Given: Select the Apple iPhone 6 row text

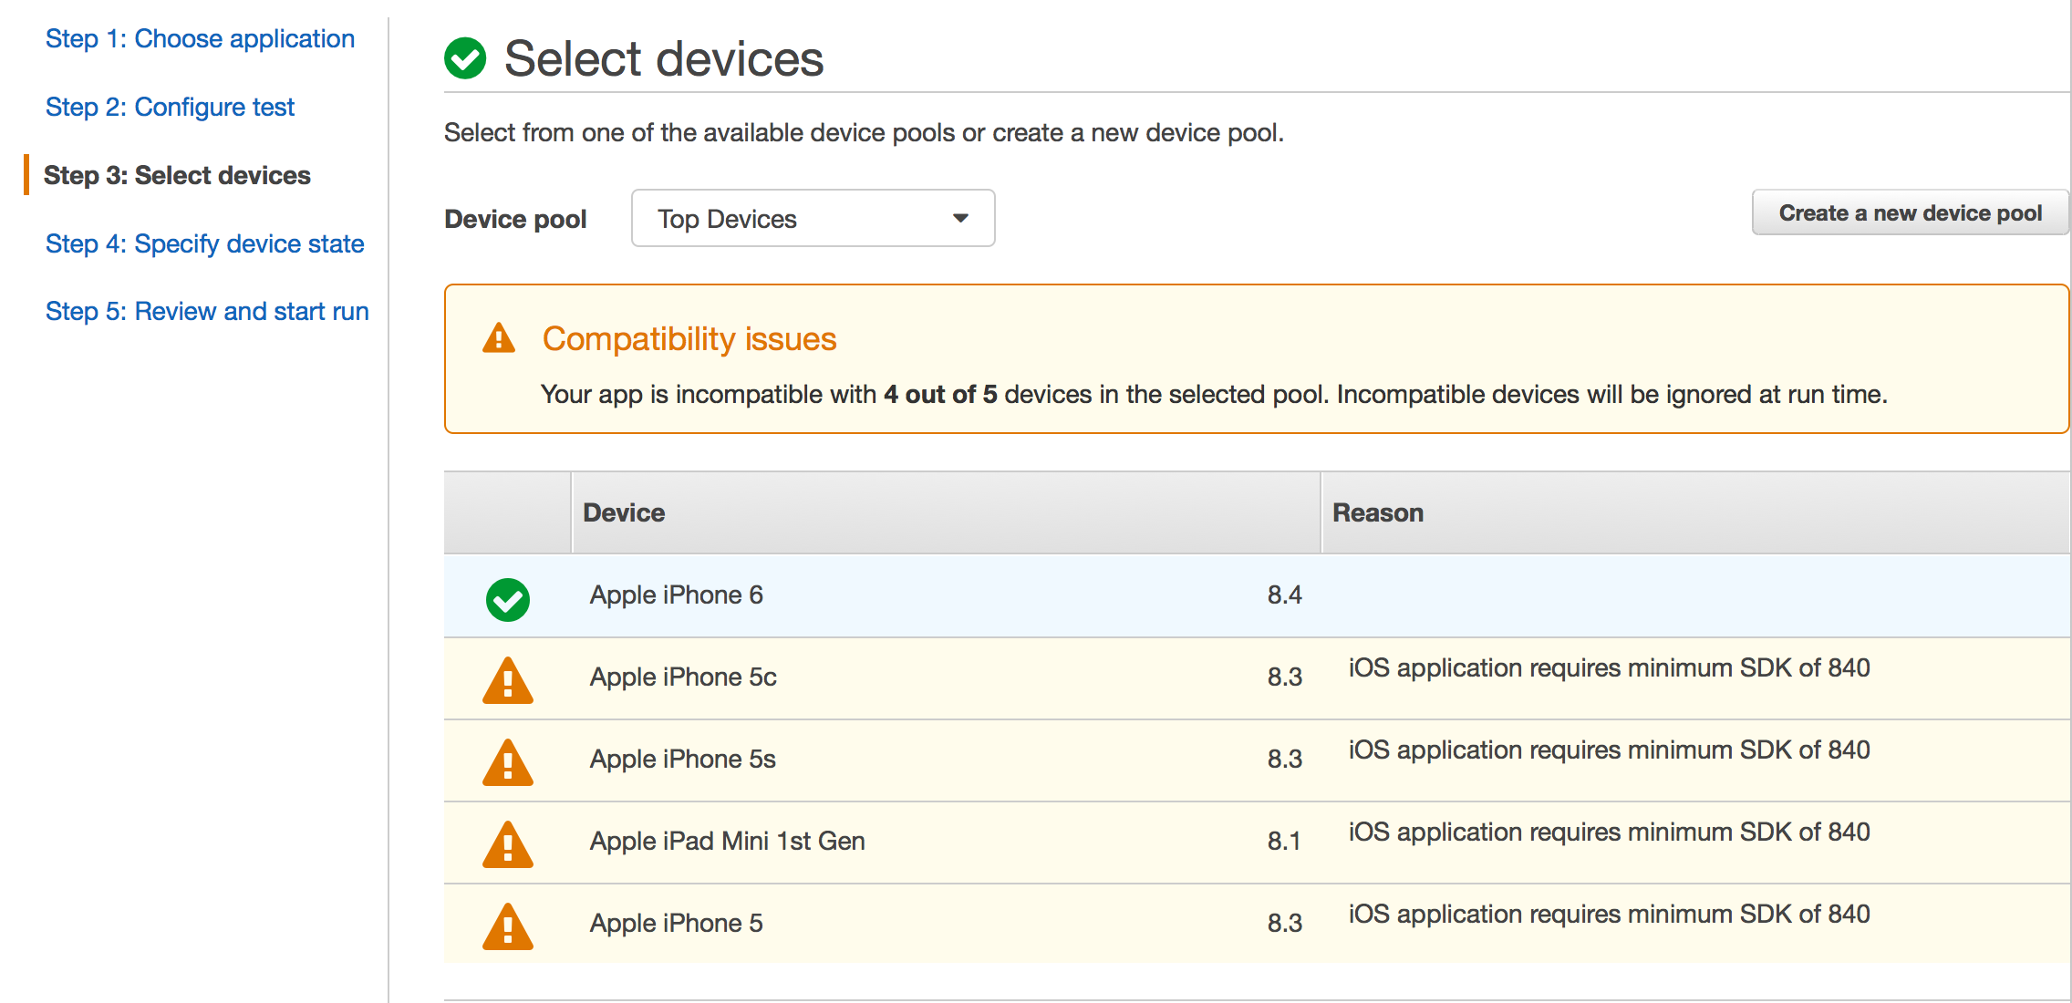Looking at the screenshot, I should point(676,595).
